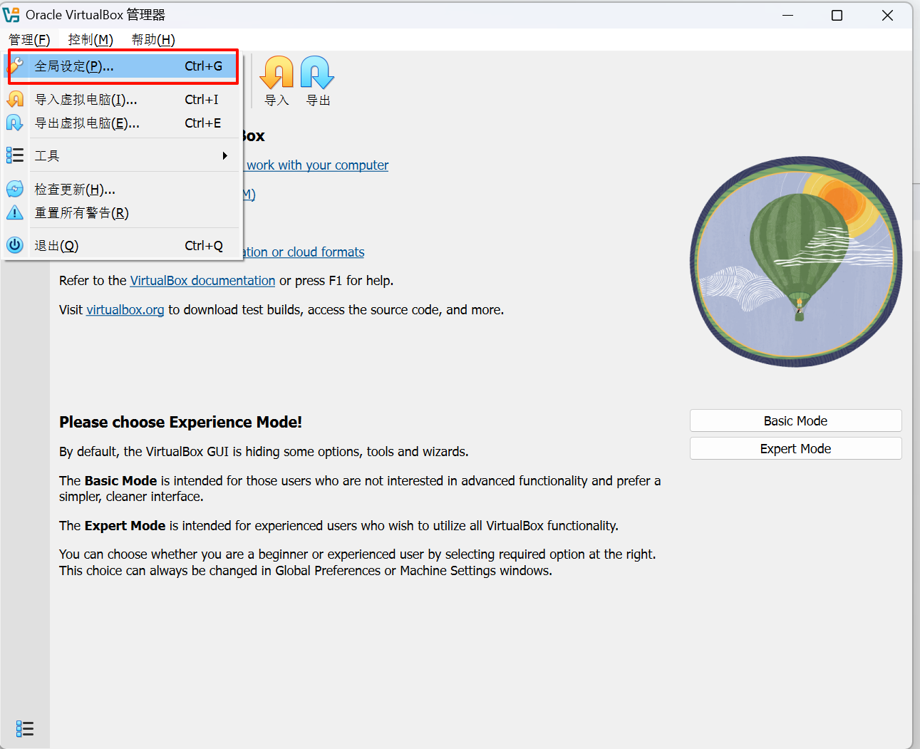Click the hot air balloon illustration
The height and width of the screenshot is (749, 920).
pyautogui.click(x=796, y=262)
